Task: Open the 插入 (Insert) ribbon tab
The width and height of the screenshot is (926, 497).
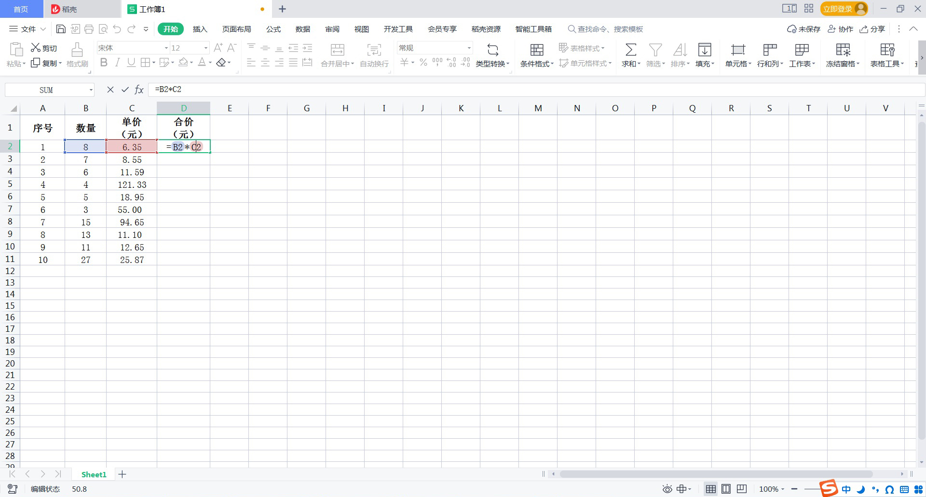Action: click(200, 29)
